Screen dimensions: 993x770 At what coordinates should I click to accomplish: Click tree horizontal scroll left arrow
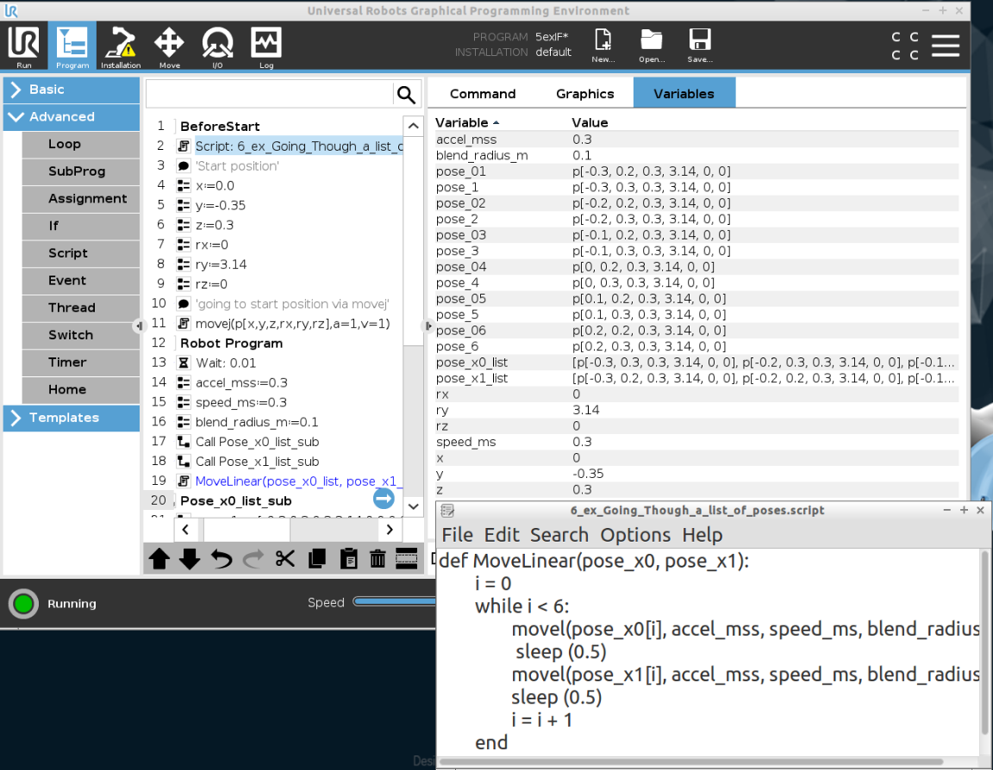pos(185,530)
